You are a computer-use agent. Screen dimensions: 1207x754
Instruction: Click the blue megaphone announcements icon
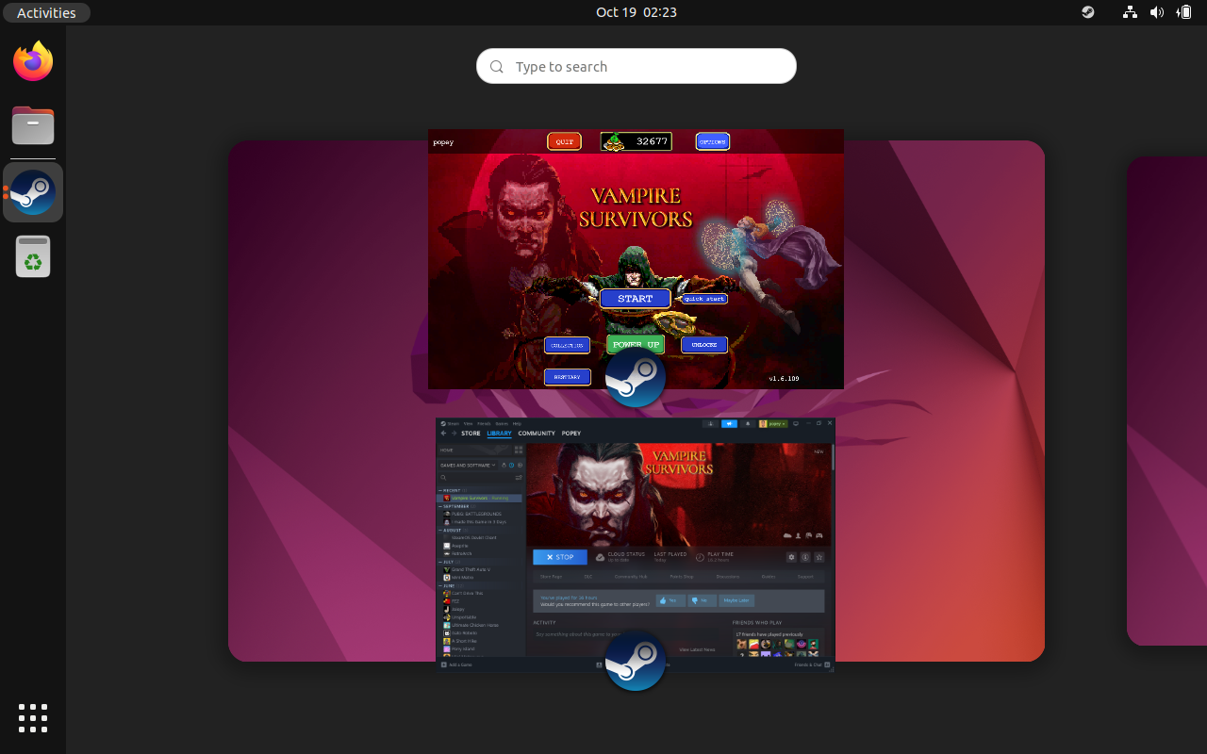pos(729,424)
